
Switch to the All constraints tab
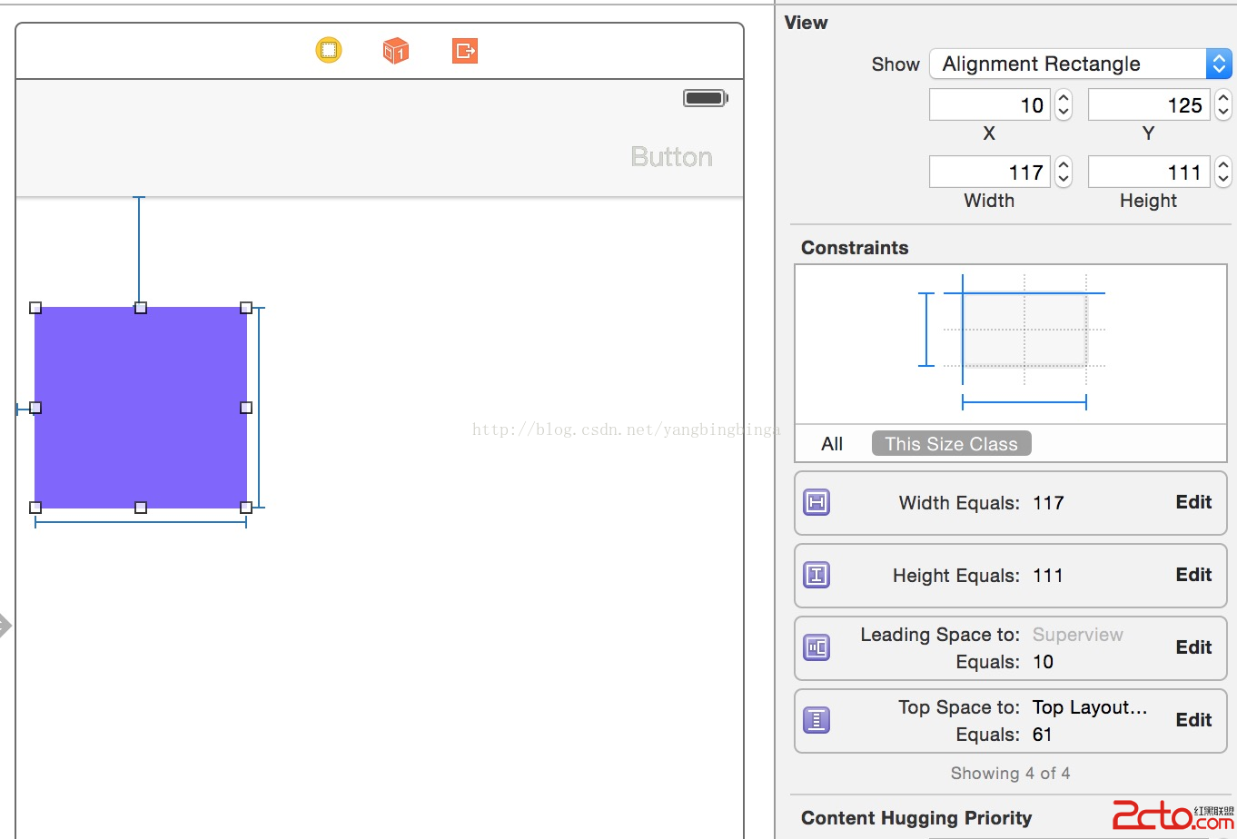click(x=832, y=444)
